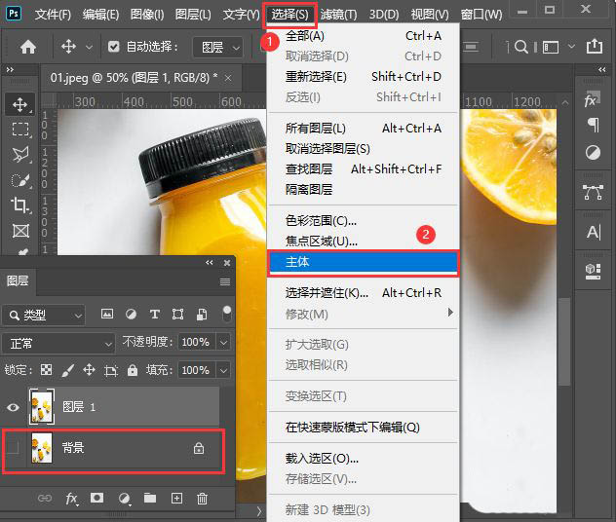Click the link layers icon
Viewport: 616px width, 522px height.
[x=45, y=498]
